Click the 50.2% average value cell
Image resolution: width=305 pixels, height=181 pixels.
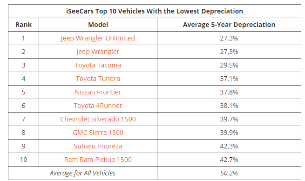point(229,173)
